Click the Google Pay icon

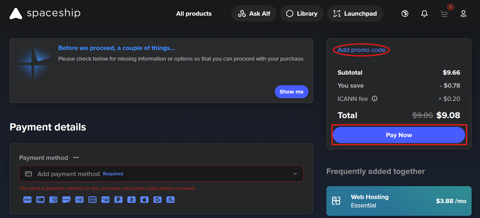157,200
